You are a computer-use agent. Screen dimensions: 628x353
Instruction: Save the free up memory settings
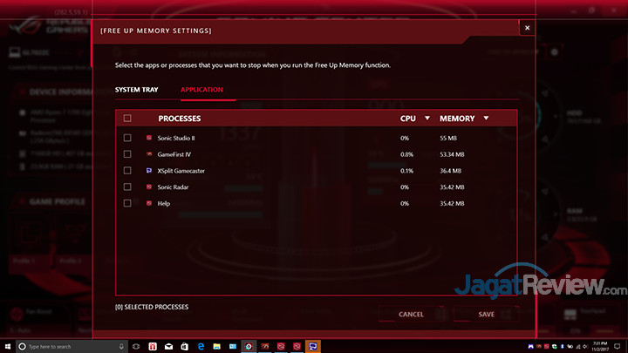(x=486, y=314)
